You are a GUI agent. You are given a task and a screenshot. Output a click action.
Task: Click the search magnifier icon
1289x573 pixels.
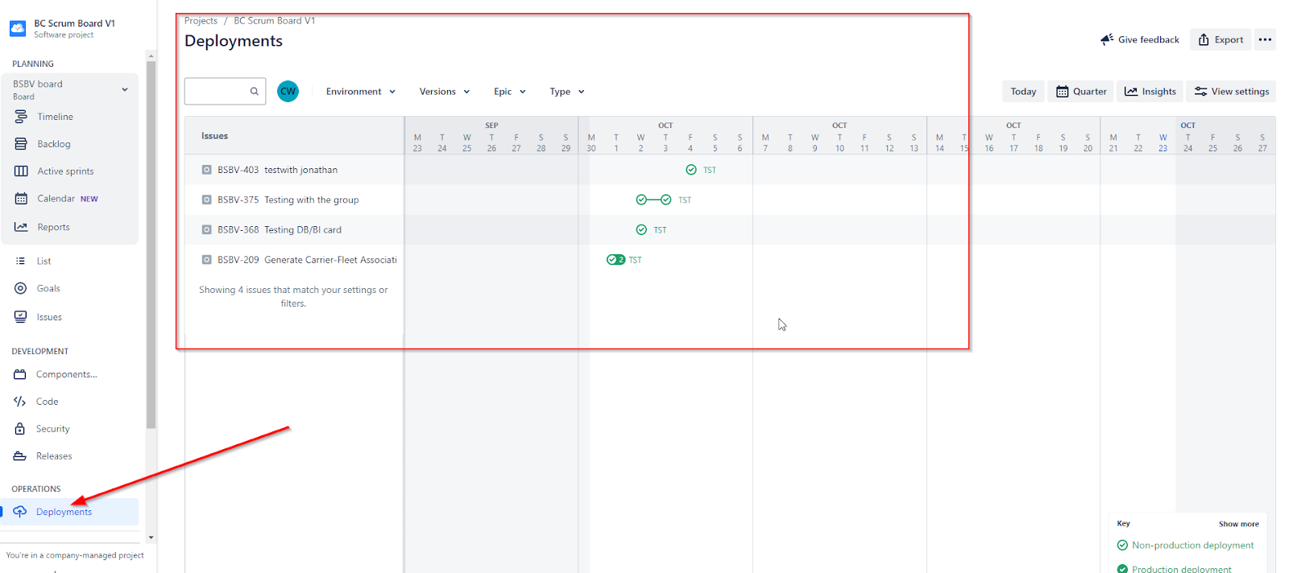[255, 92]
